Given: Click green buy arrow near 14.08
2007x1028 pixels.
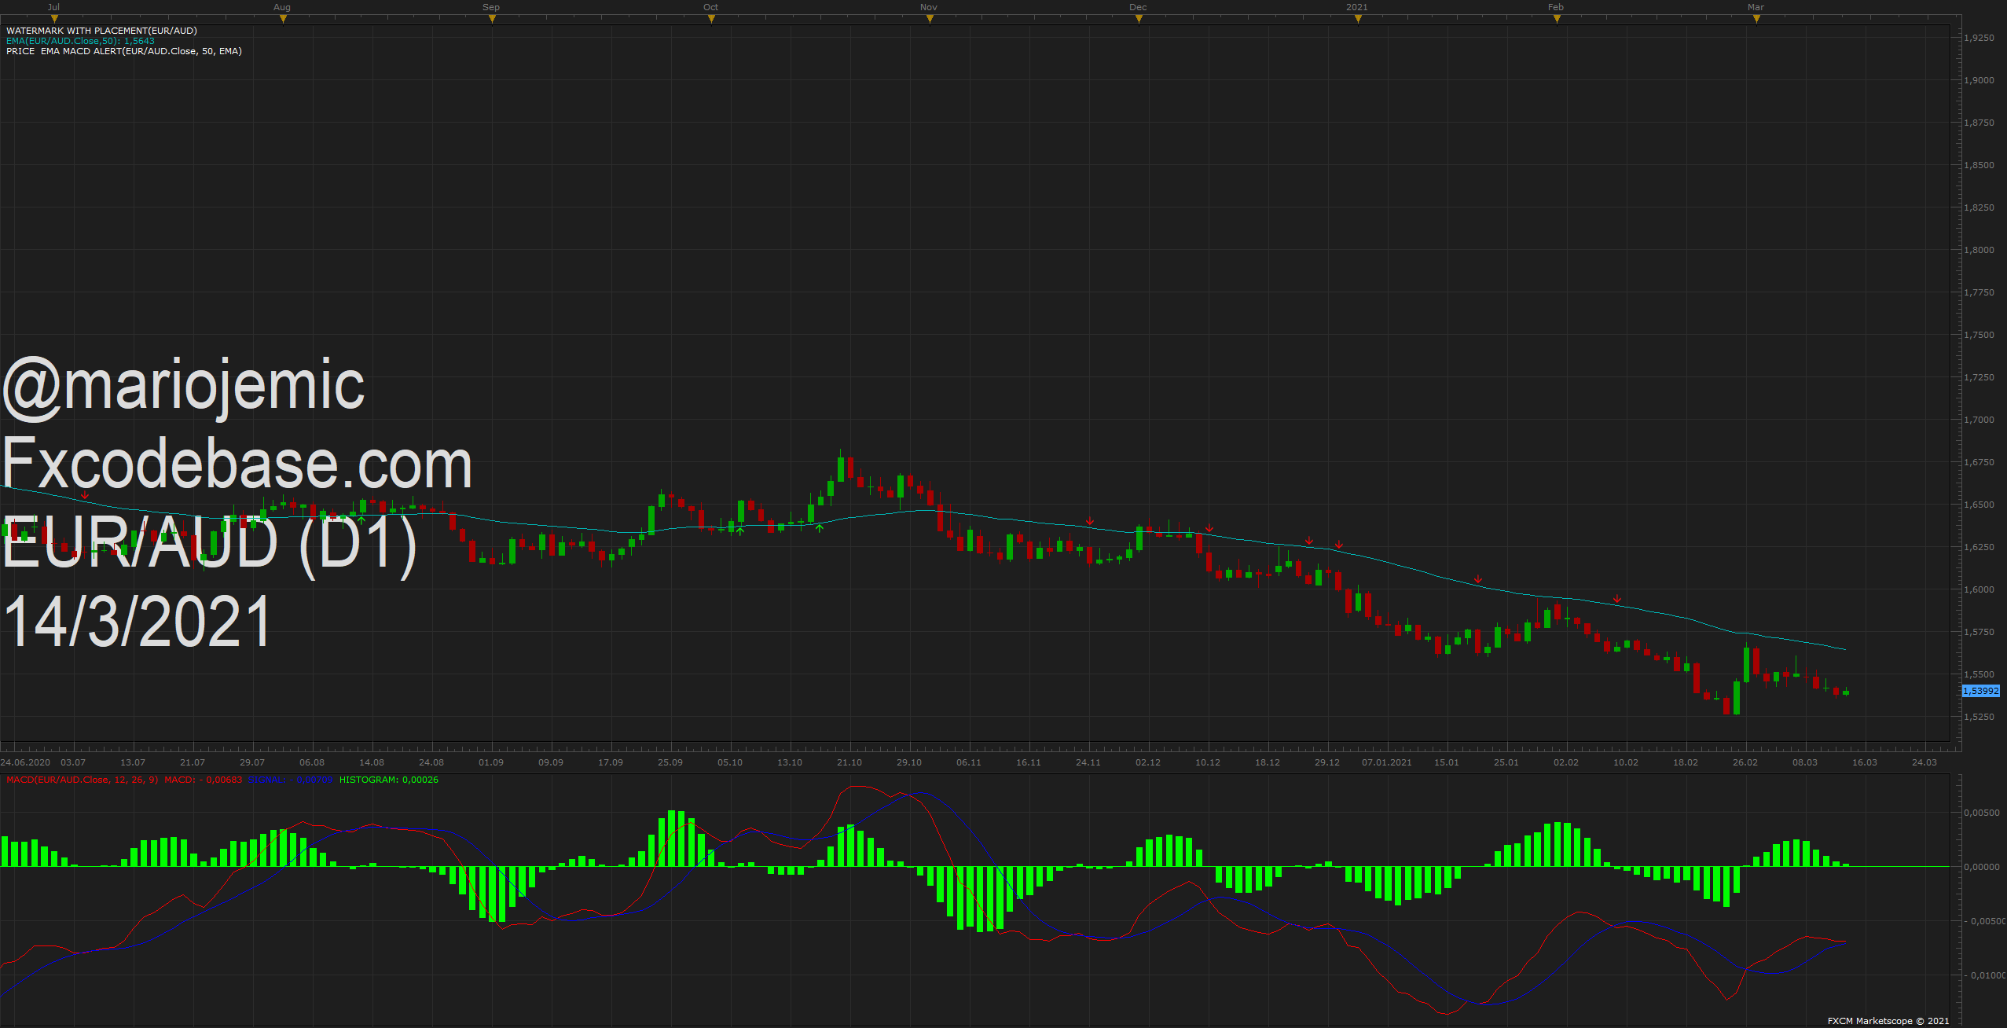Looking at the screenshot, I should click(361, 520).
